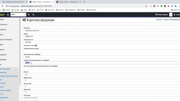
Task: Click the Старая цена field with 4800.0
Action: coord(102,63)
